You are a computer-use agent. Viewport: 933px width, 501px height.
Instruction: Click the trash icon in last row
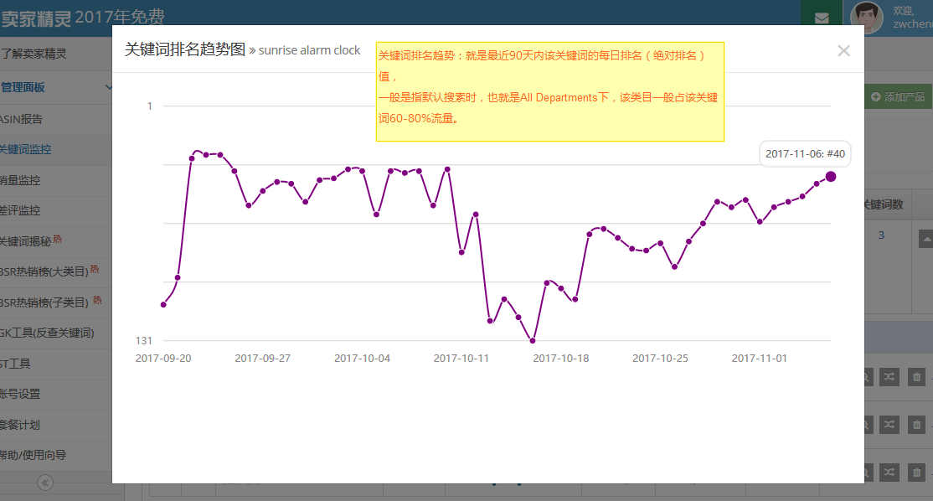(917, 473)
